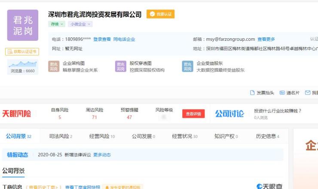318x189 pixels.
Task: Click 查看历史工商 link
Action: coord(43,187)
